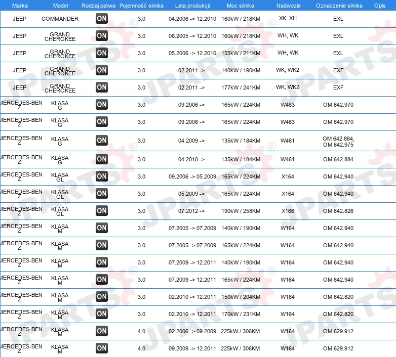
Task: Click the 09.2006 -> 05.2009 production years
Action: pos(192,176)
